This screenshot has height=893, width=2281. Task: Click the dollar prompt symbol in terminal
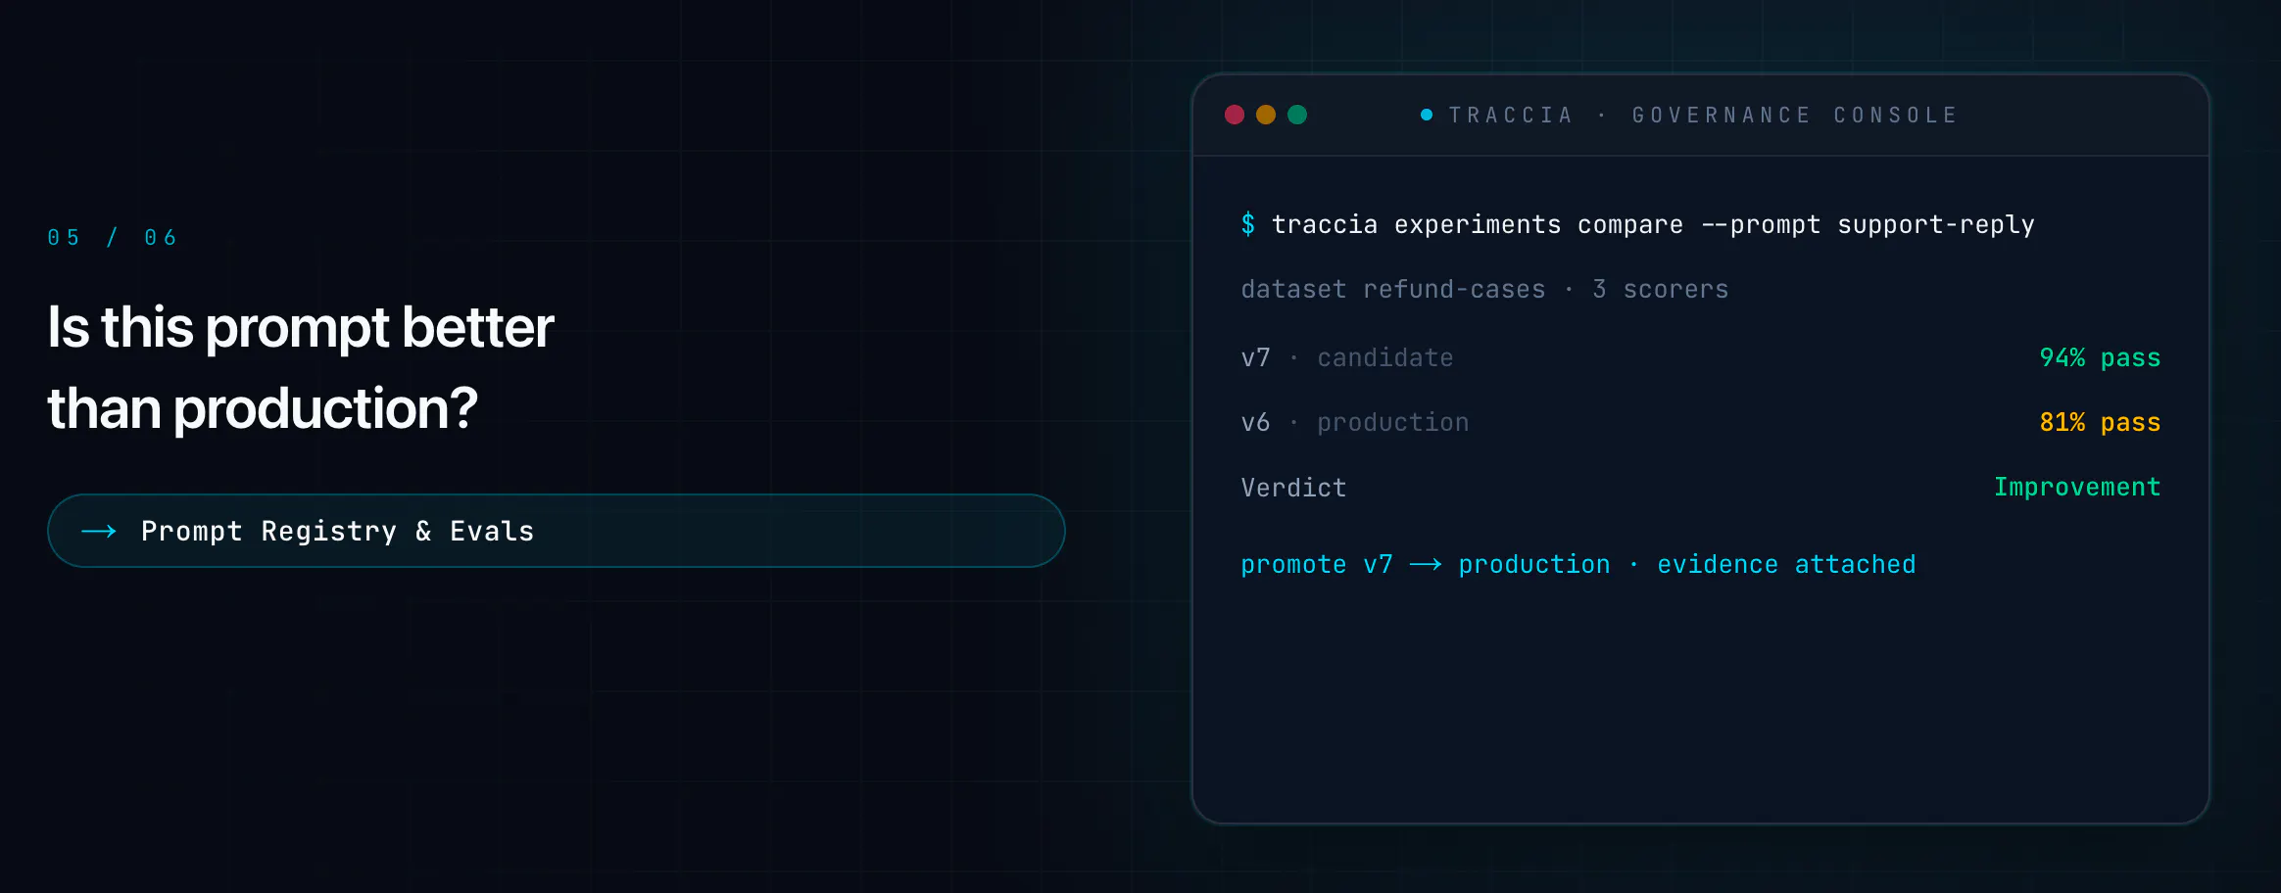(x=1248, y=224)
